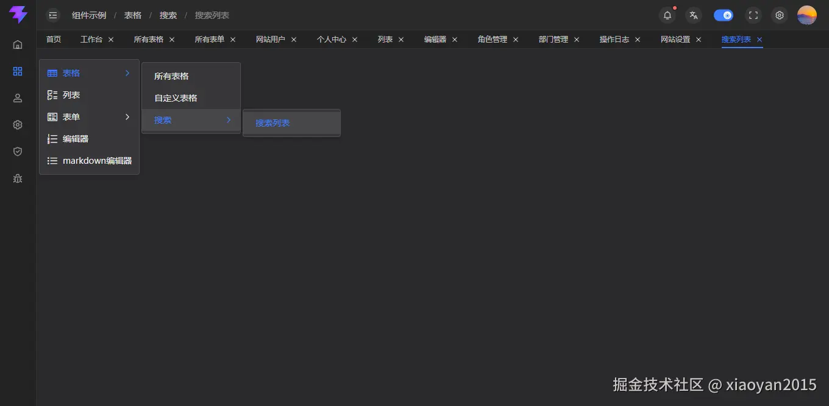Viewport: 829px width, 406px height.
Task: Open 表单 submenu item
Action: 89,117
